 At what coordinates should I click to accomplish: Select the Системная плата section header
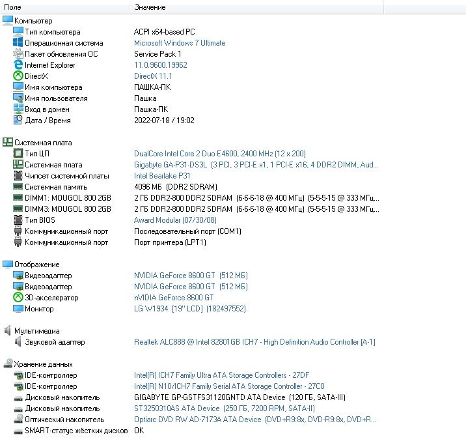(x=43, y=143)
